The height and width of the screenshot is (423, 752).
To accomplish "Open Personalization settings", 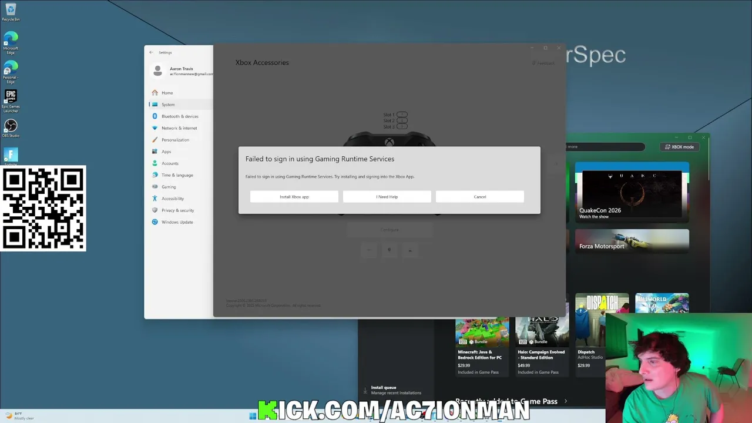I will [181, 140].
